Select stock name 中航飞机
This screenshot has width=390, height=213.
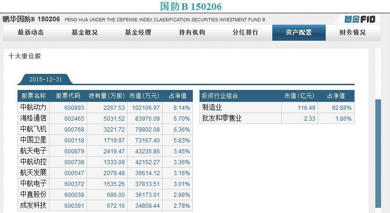pos(34,129)
